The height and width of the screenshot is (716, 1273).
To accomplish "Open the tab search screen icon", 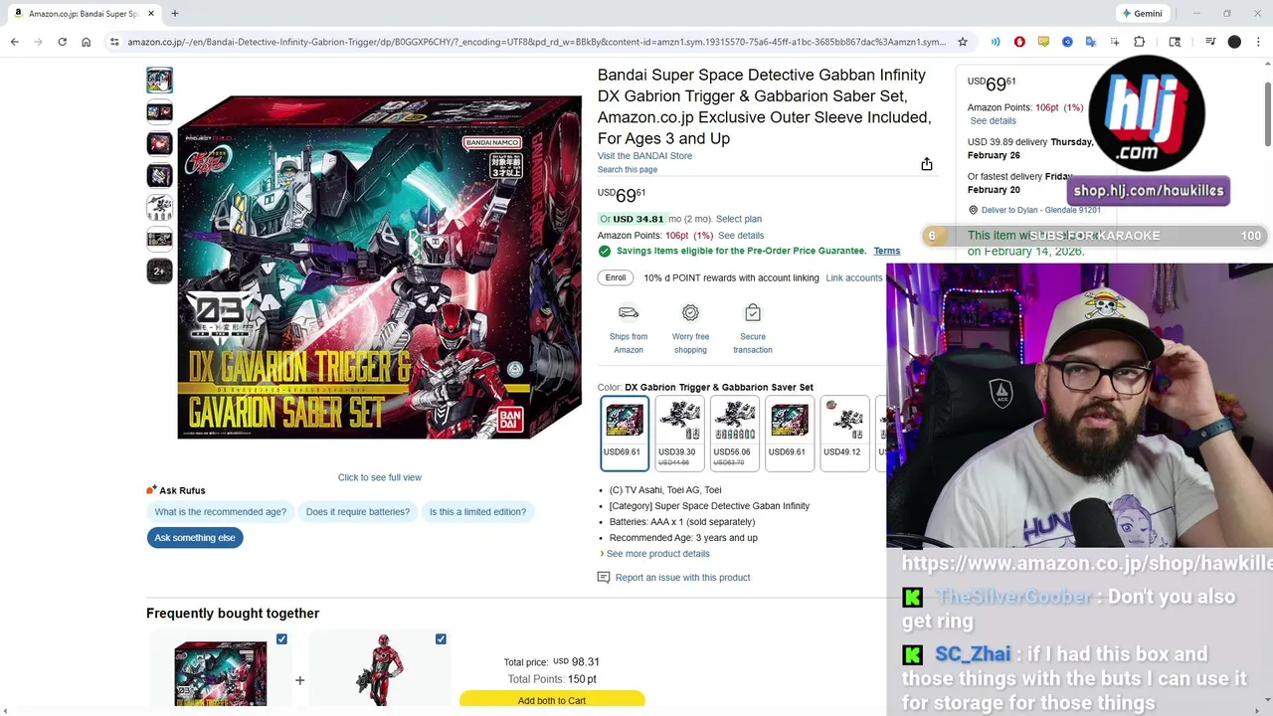I will (1175, 42).
